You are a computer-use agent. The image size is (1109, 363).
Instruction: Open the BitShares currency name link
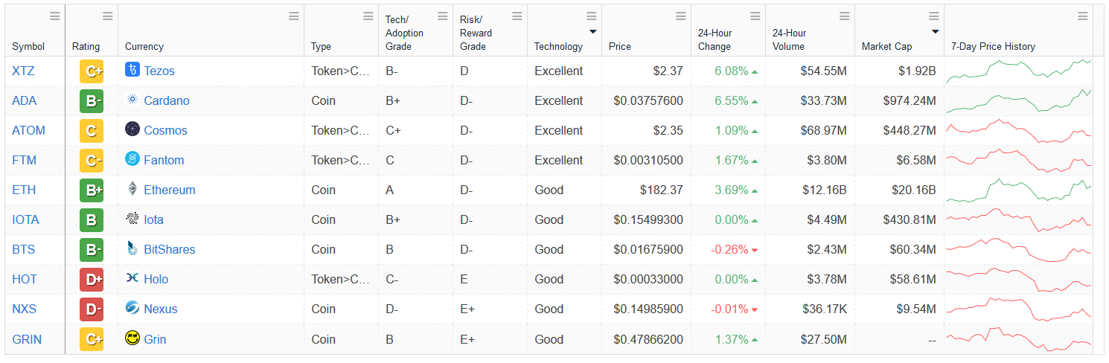point(170,249)
